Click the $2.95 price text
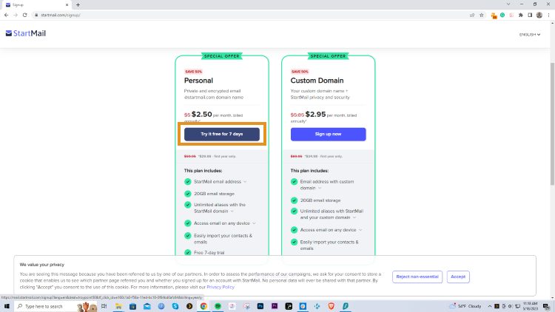The image size is (555, 312). pyautogui.click(x=315, y=115)
